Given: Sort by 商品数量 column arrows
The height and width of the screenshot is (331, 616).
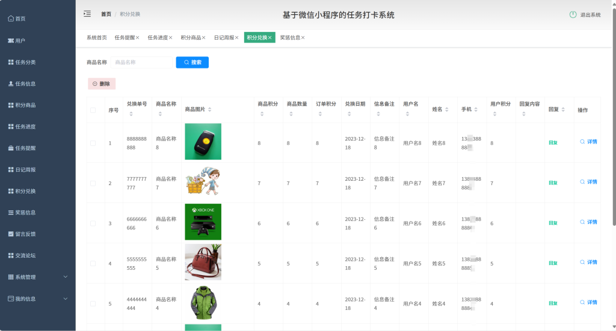Looking at the screenshot, I should coord(291,114).
